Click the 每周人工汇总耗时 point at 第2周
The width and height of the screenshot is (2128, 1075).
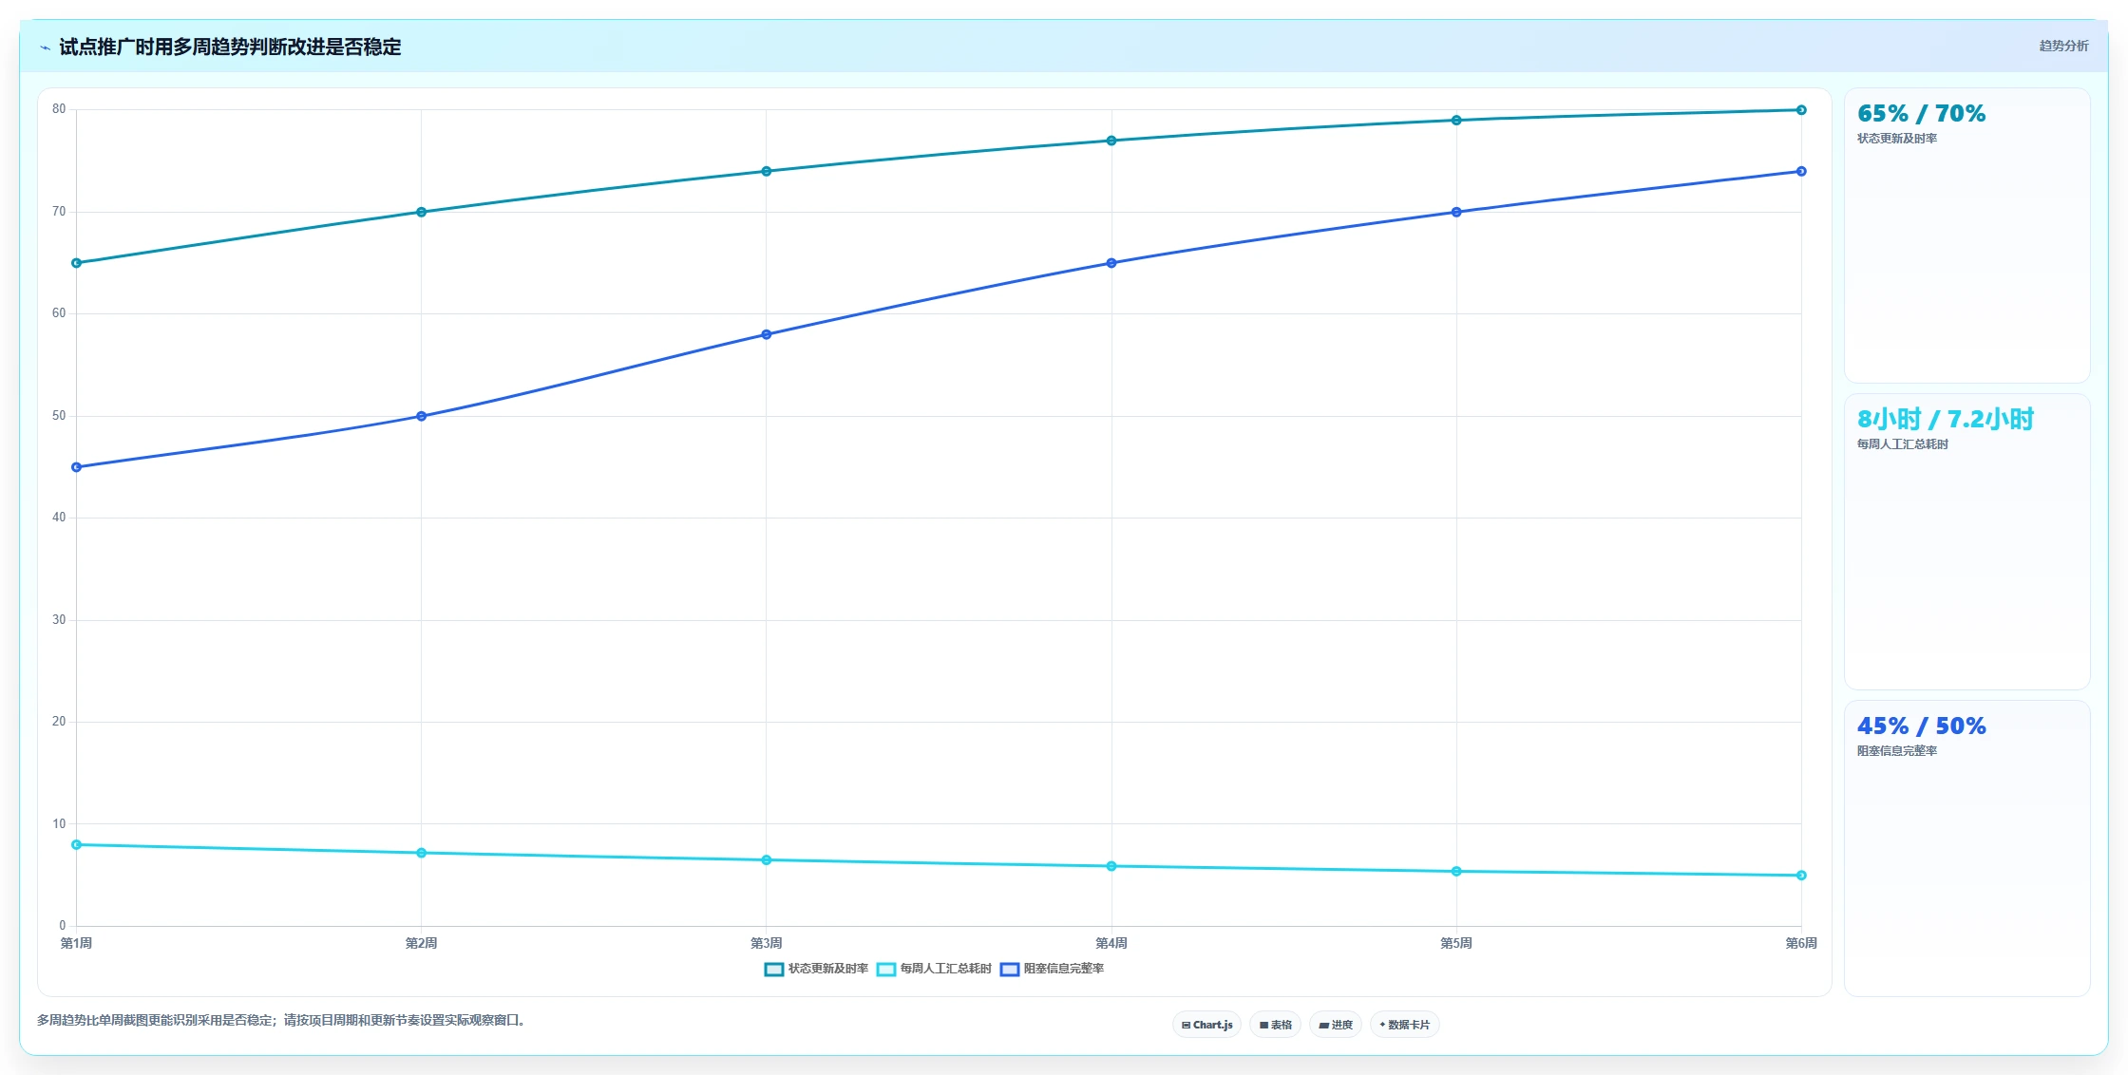[x=422, y=853]
